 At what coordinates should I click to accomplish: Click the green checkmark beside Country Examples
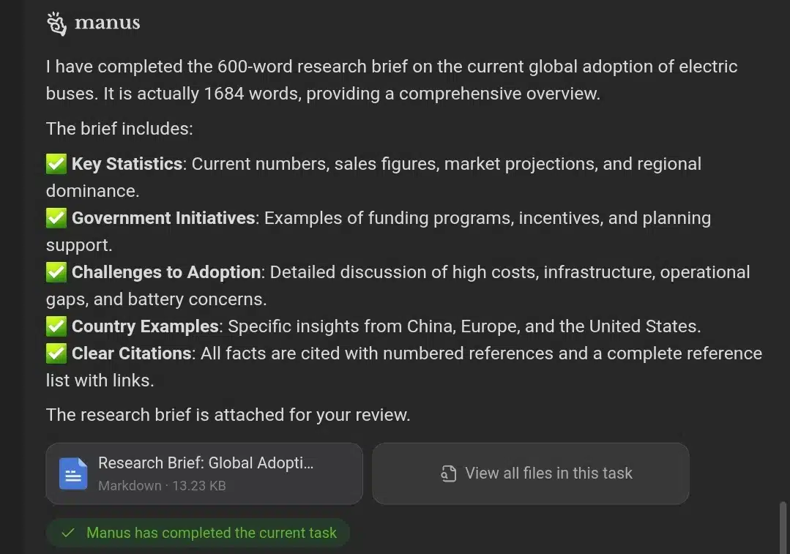[x=56, y=326]
